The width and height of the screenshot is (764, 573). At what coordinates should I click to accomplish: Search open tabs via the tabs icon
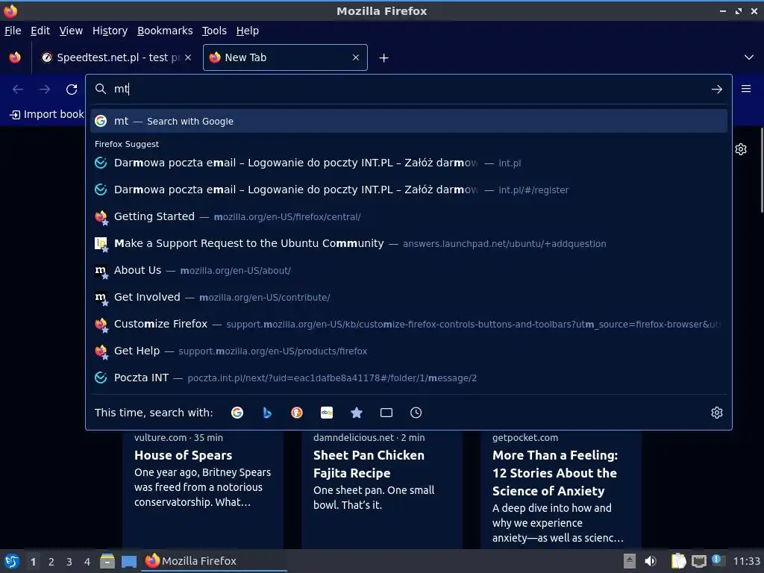pos(386,413)
